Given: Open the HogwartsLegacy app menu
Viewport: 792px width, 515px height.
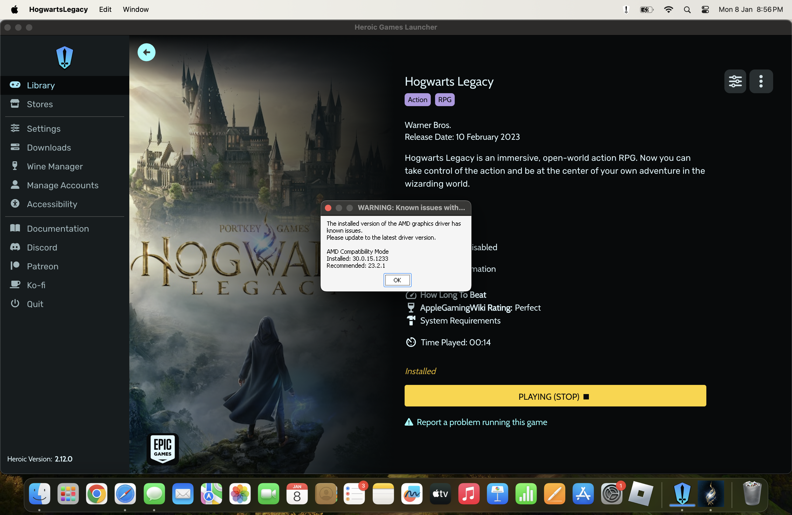Looking at the screenshot, I should click(58, 9).
